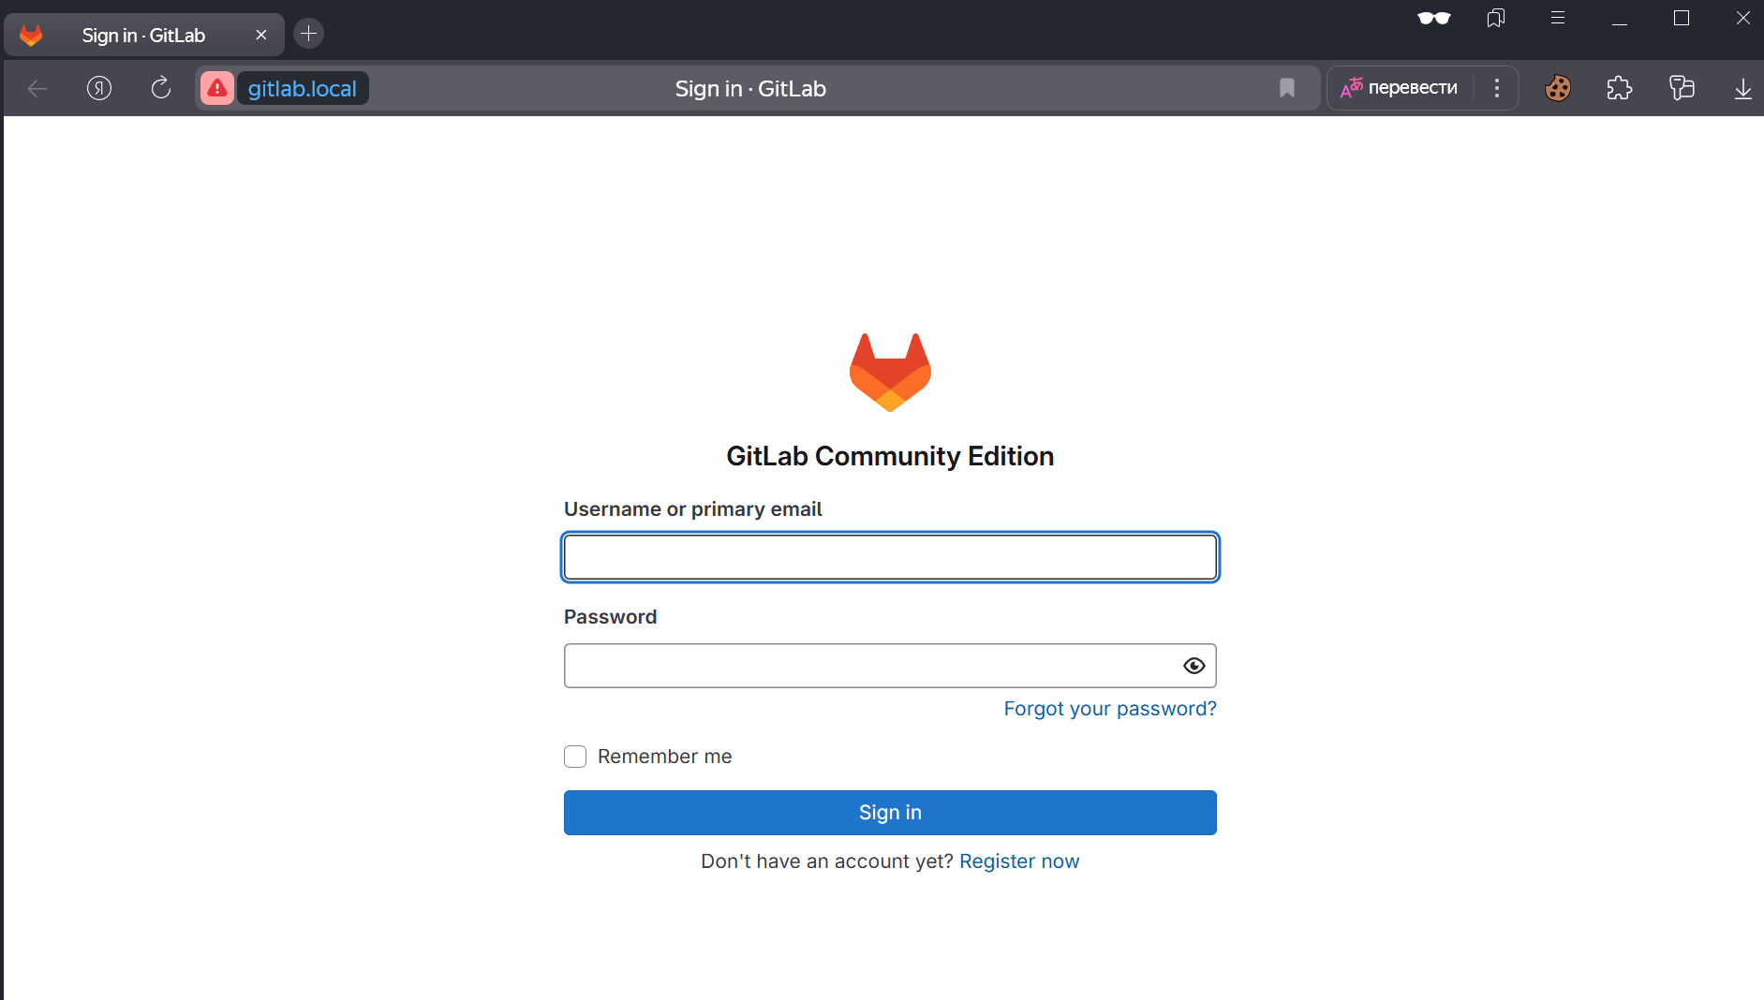
Task: Bookmark this page with bookmark icon
Action: [1287, 88]
